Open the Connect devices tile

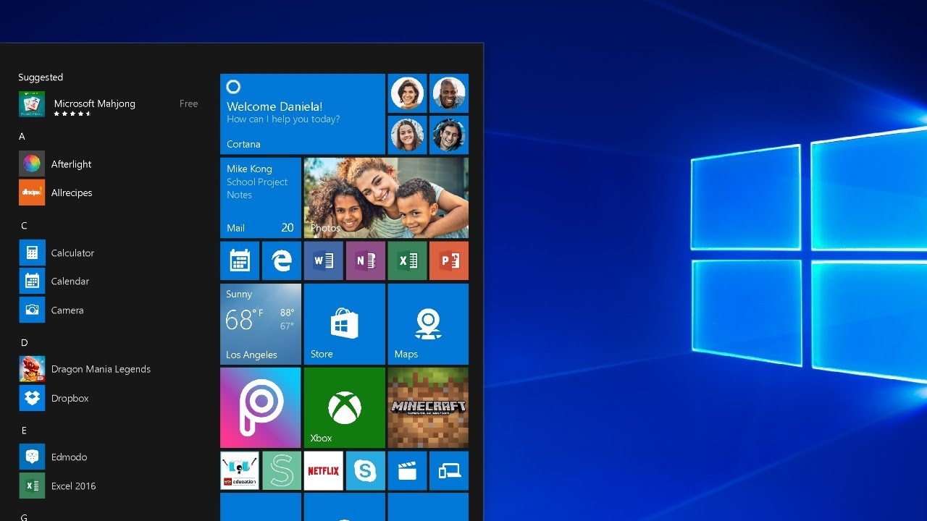[449, 470]
